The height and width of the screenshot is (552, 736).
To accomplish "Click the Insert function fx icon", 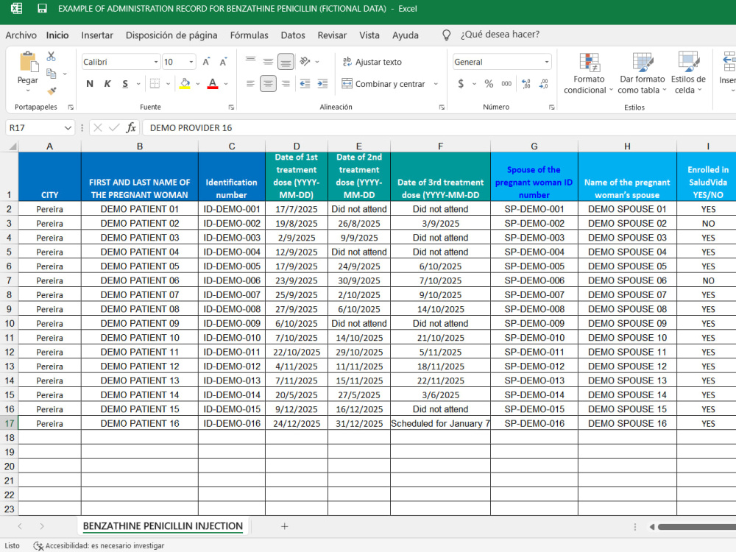I will click(x=131, y=127).
